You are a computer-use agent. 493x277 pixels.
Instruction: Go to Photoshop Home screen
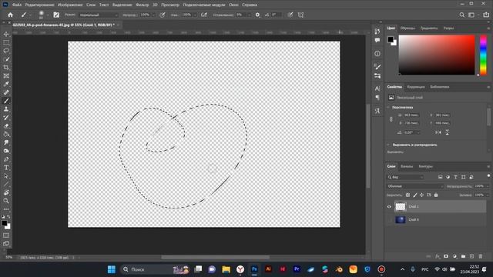tap(10, 15)
